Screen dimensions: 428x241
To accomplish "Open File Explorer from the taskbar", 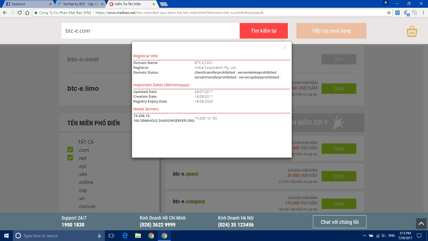I will point(138,236).
